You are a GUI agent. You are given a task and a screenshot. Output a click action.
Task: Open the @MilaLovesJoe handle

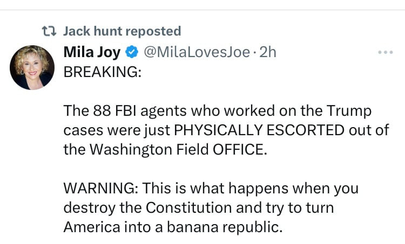[197, 52]
